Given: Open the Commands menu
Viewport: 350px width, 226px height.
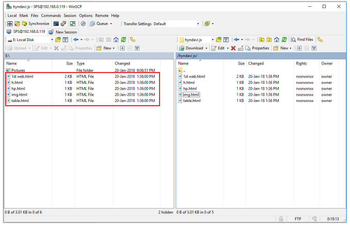Looking at the screenshot, I should [51, 16].
